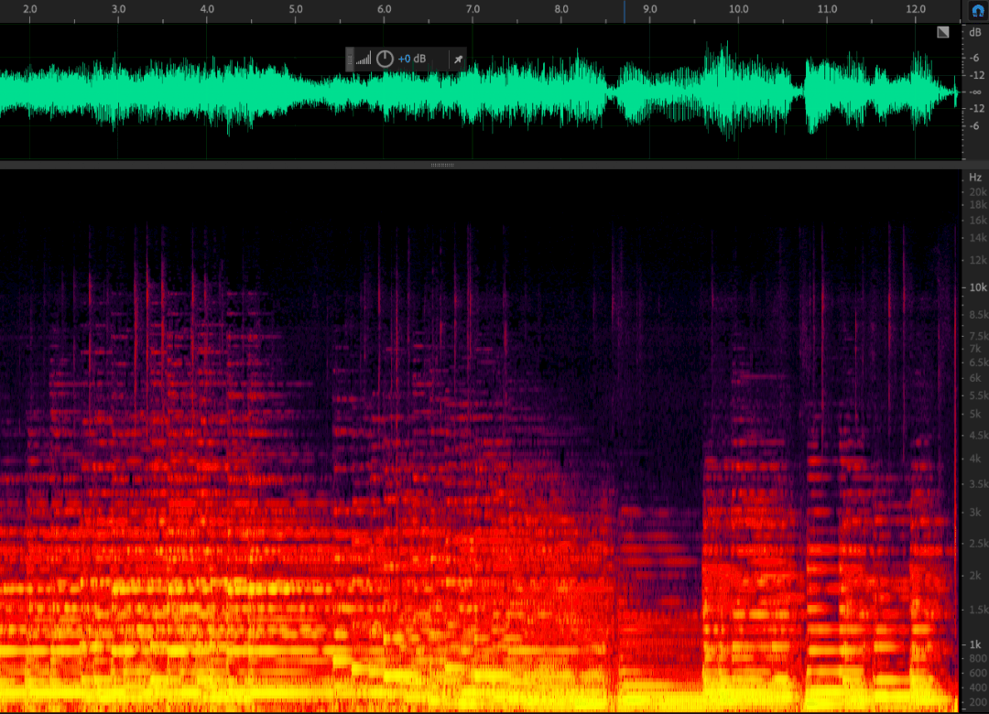Click the 3k frequency scale label
Image resolution: width=989 pixels, height=714 pixels.
[975, 513]
